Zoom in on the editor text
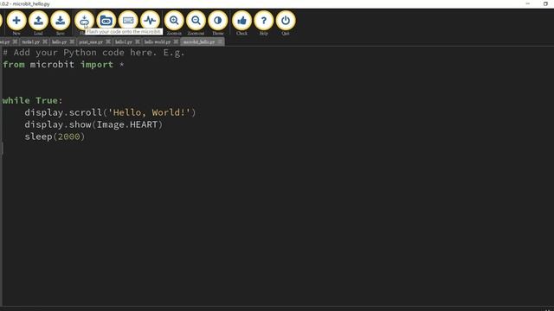 click(174, 21)
